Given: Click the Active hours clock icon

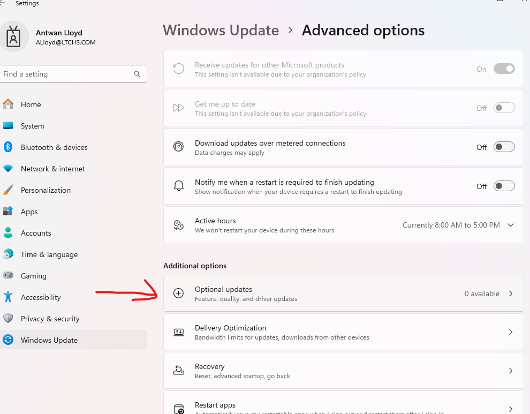Looking at the screenshot, I should pos(178,225).
